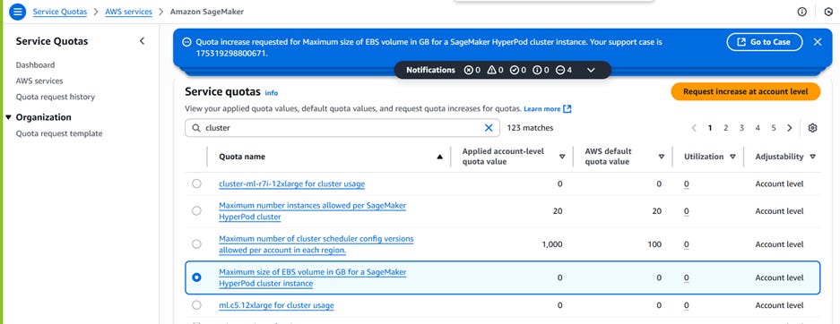
Task: Sort by AWS default quota value arrow
Action: coord(662,157)
